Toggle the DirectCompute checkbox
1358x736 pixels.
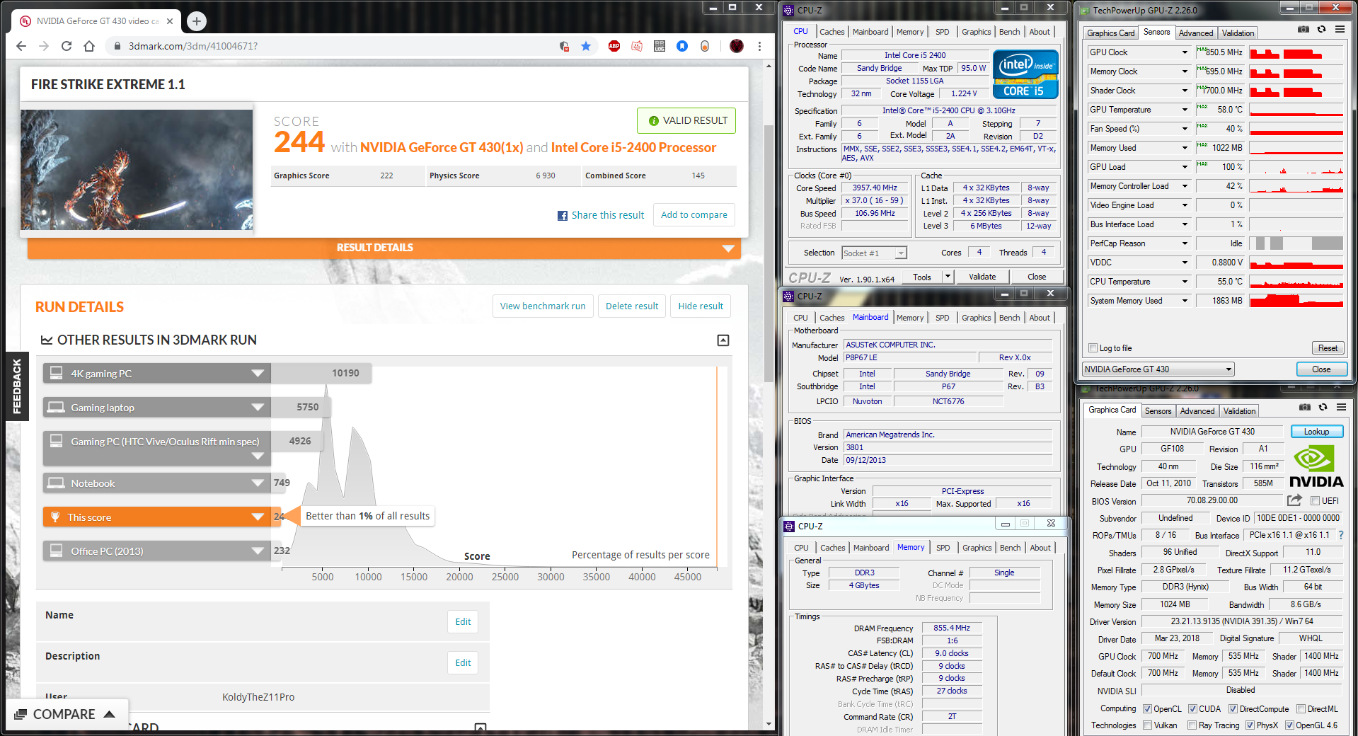pos(1233,709)
